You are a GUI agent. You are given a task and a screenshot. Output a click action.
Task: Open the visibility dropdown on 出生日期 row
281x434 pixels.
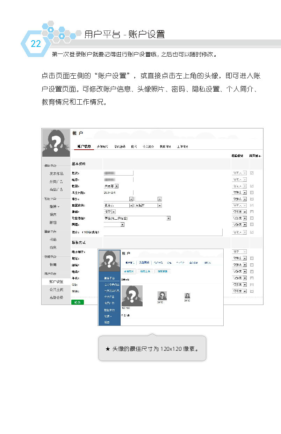click(239, 192)
